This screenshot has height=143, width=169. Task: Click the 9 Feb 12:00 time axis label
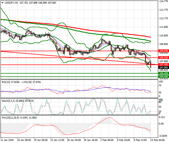tap(140, 140)
